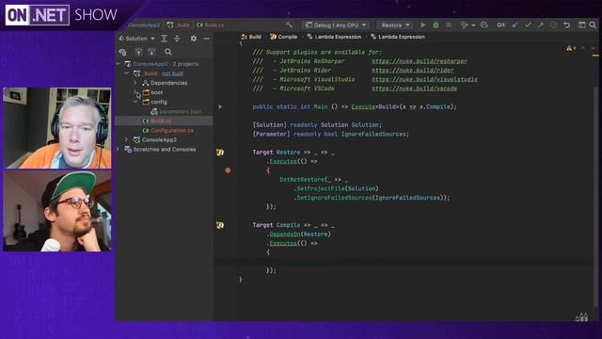Open Search Everywhere magnifier in top toolbar
This screenshot has height=339, width=602.
593,25
